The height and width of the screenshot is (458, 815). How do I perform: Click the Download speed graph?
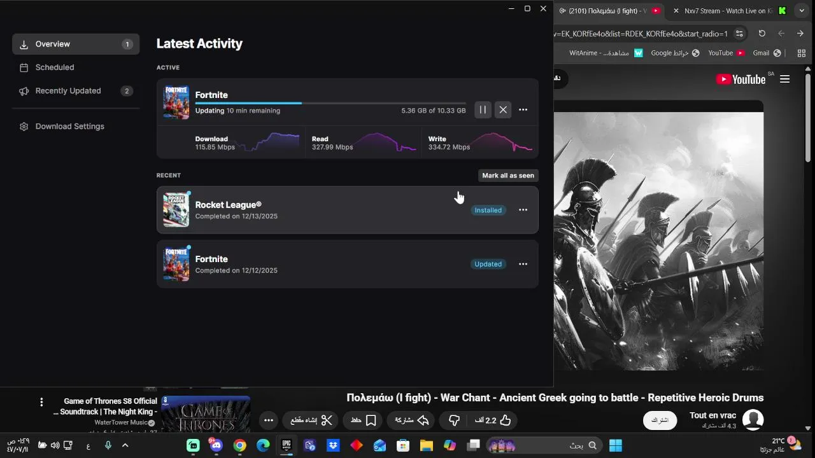pos(269,142)
